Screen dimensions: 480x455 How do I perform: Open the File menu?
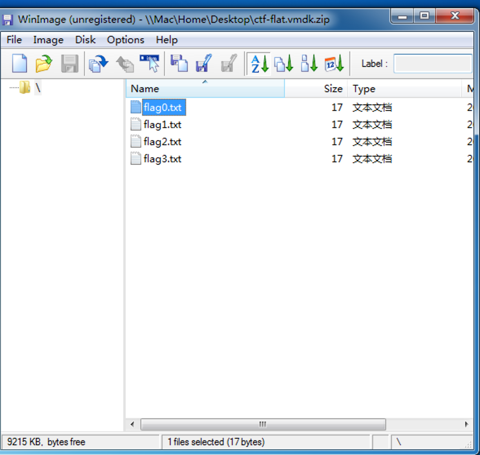[14, 40]
